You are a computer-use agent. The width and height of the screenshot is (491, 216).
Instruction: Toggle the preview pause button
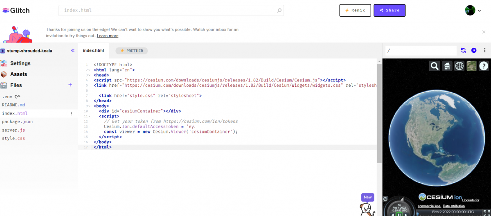point(474,50)
